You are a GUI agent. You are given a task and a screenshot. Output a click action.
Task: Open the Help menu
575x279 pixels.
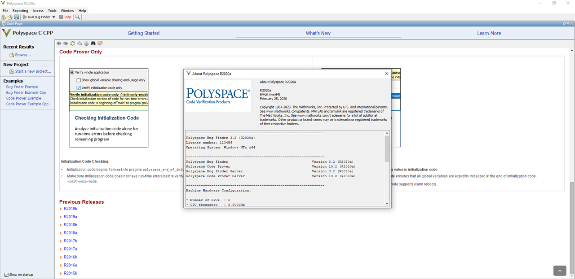82,10
